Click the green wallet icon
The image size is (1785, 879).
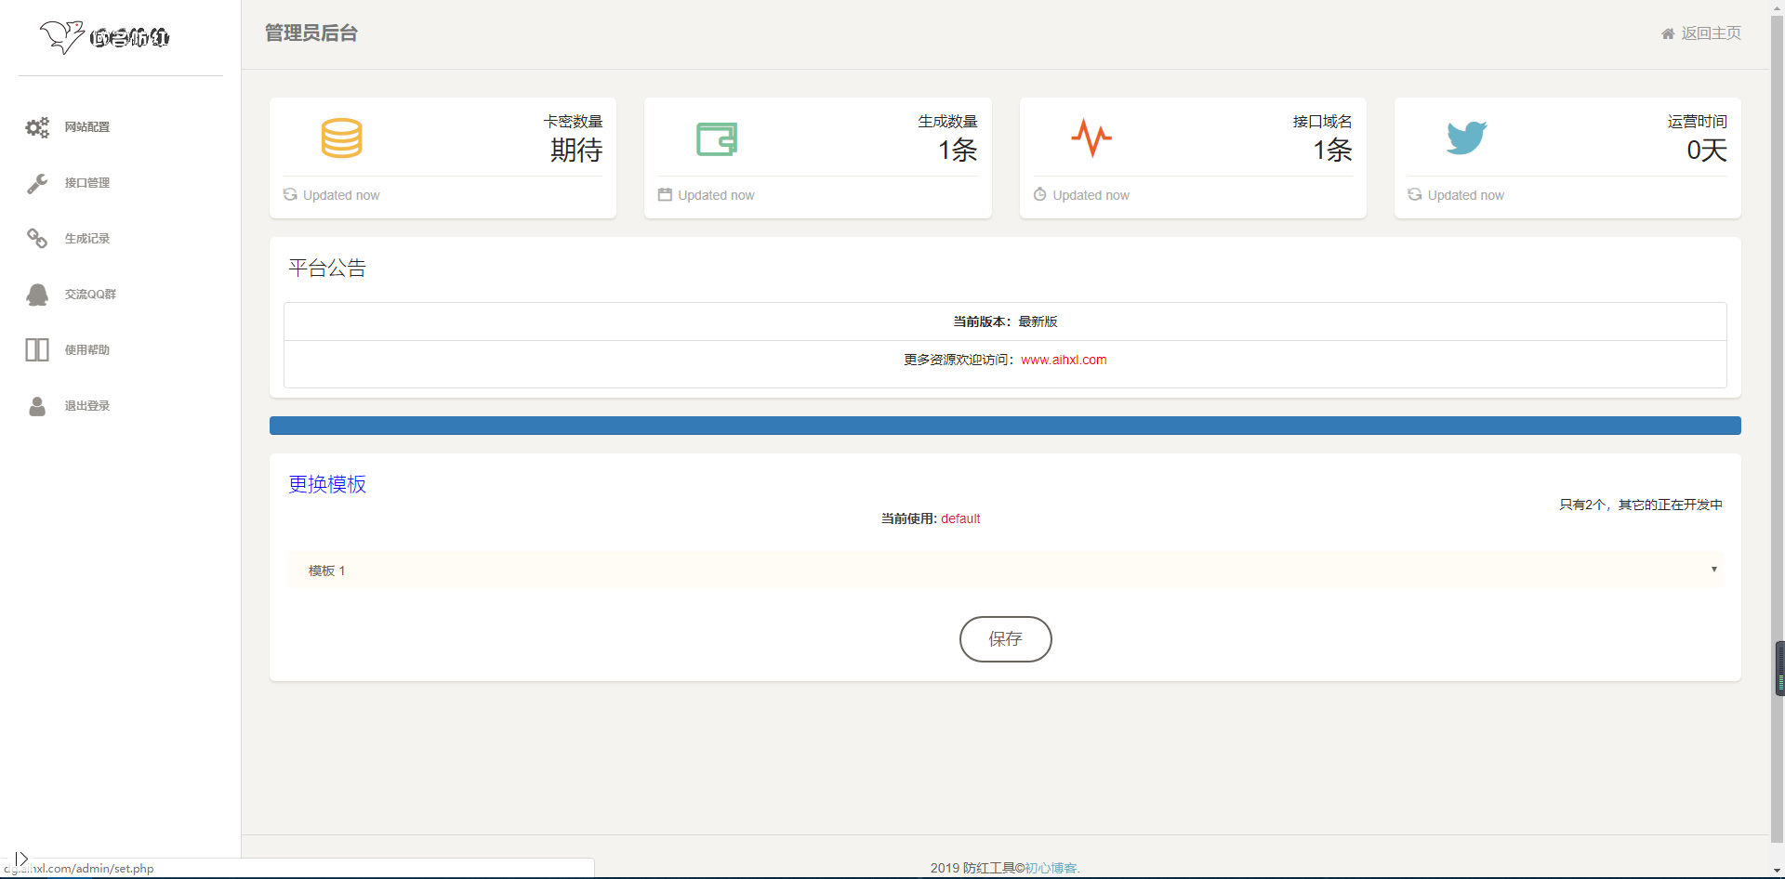717,139
